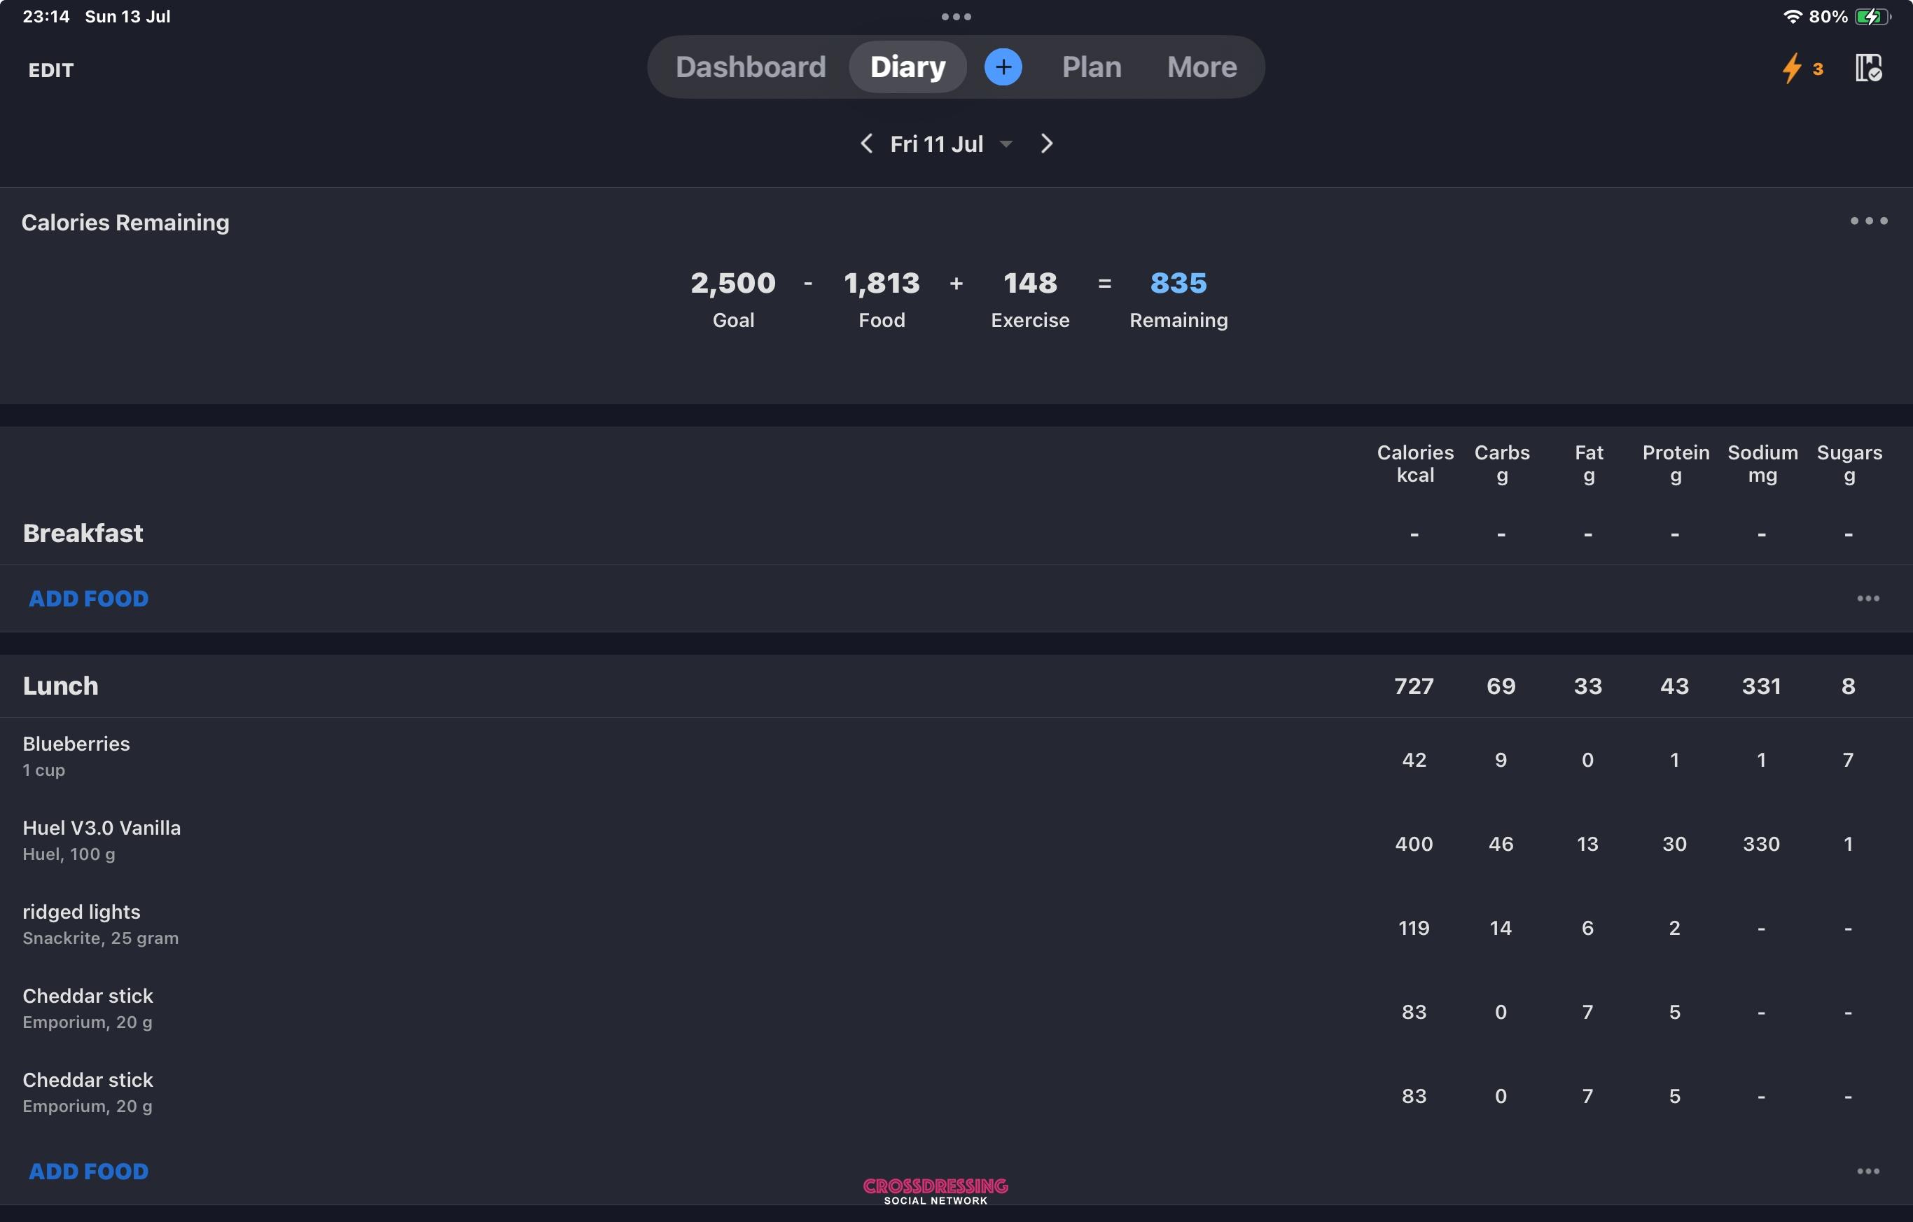Select the Diary tab
Screen dimensions: 1913x1222
907,67
